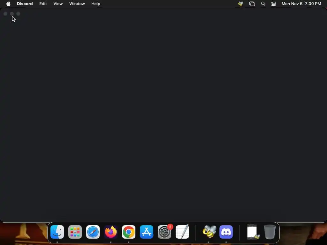Screen dimensions: 327x245
Task: Open System Settings from the dock
Action: [164, 232]
